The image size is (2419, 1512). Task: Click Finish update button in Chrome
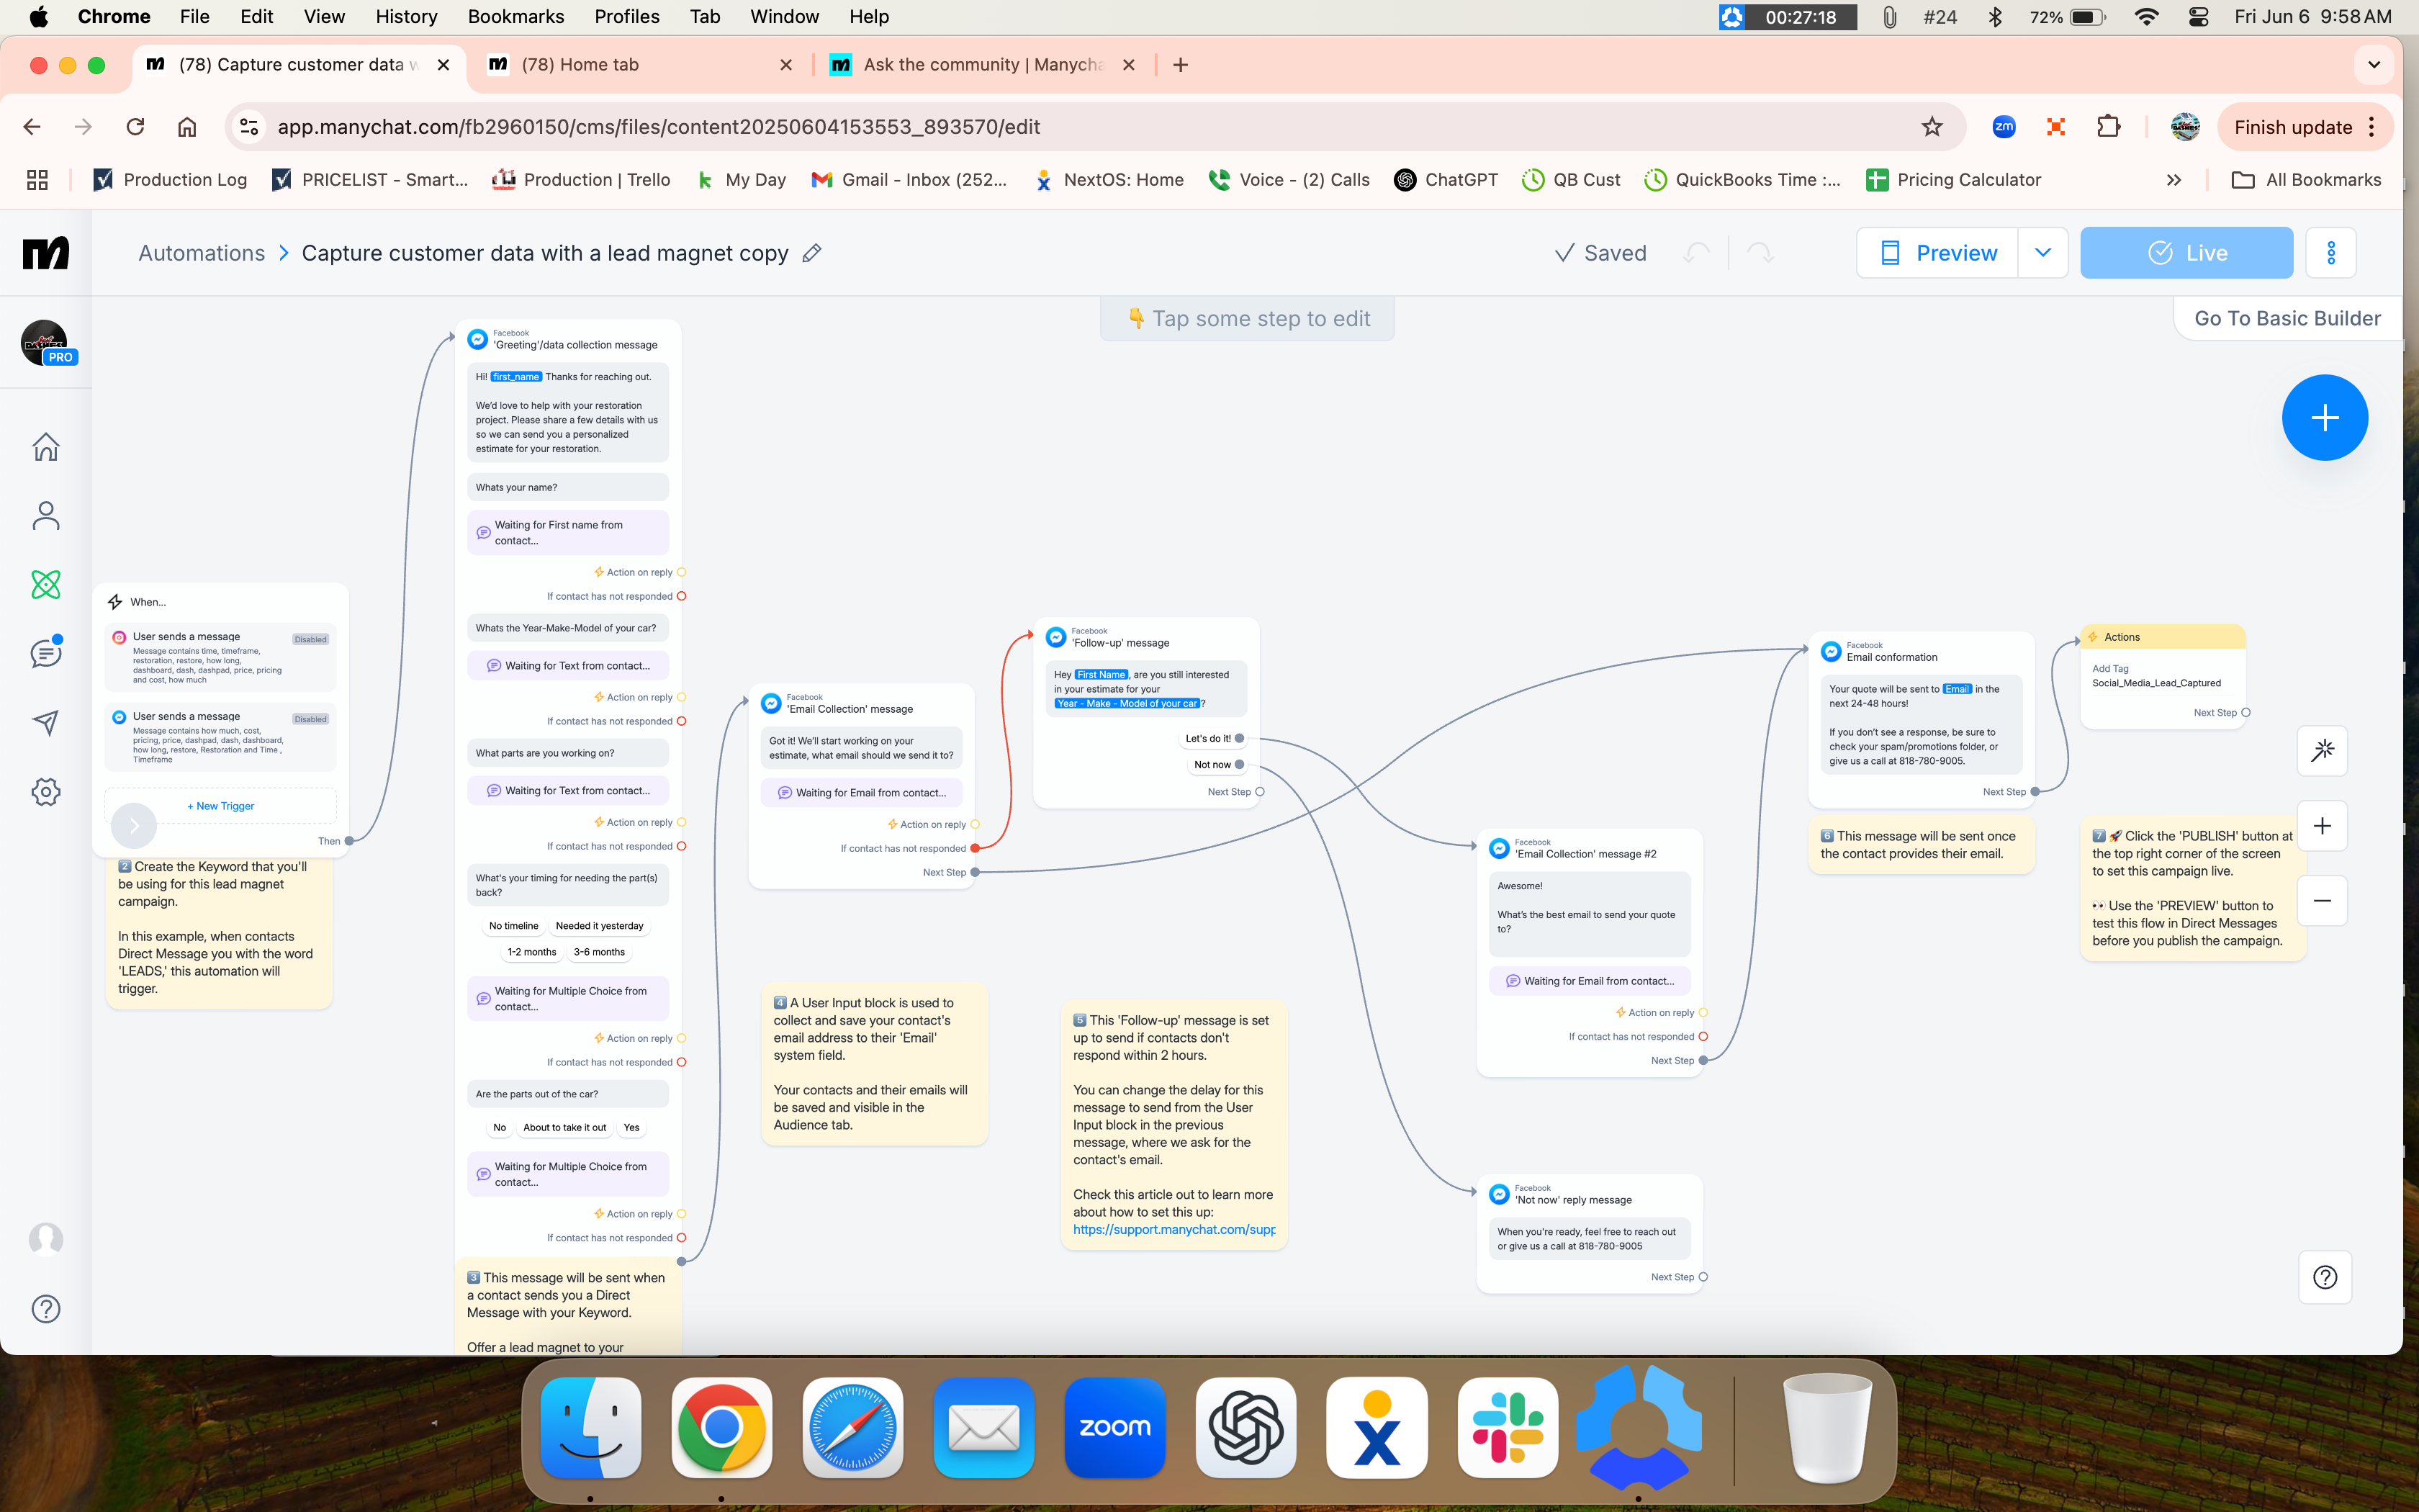(2293, 127)
